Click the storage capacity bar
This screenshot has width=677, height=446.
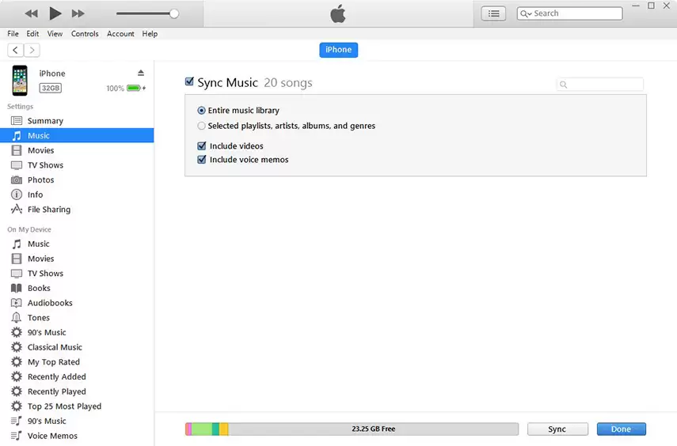(352, 429)
